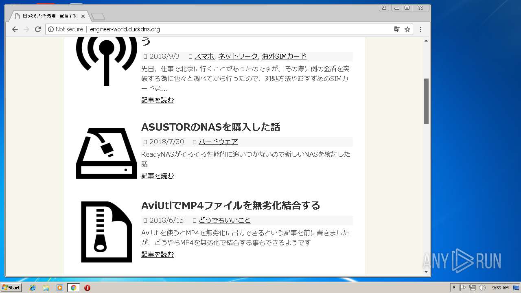Close the current browser tab
This screenshot has width=521, height=293.
coord(83,16)
